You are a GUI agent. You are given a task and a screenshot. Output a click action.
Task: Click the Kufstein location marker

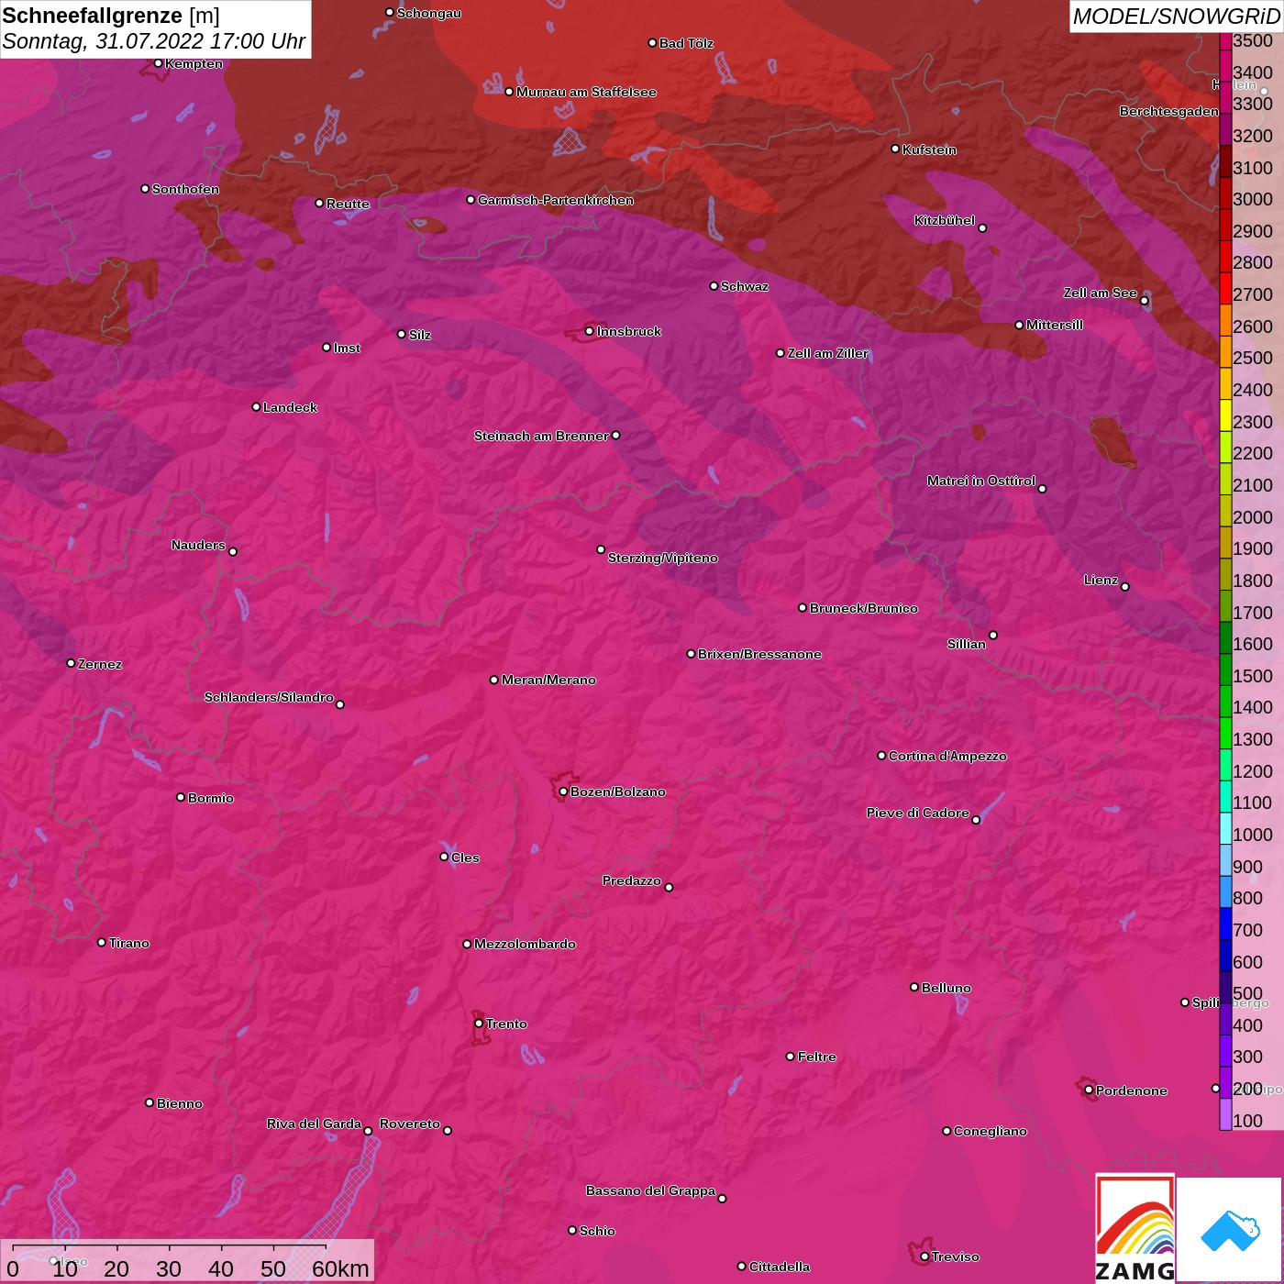(x=895, y=149)
